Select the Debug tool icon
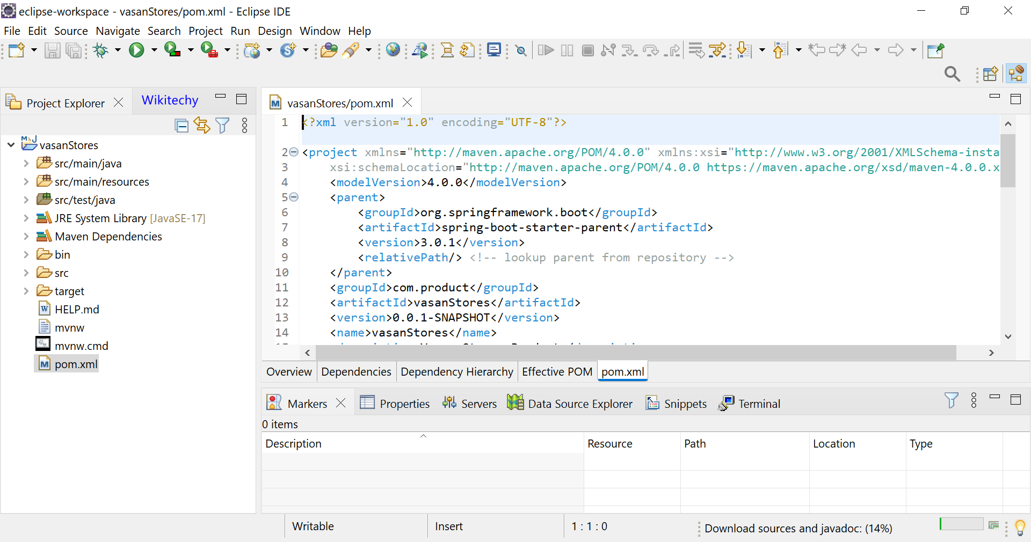The width and height of the screenshot is (1031, 542). [101, 50]
